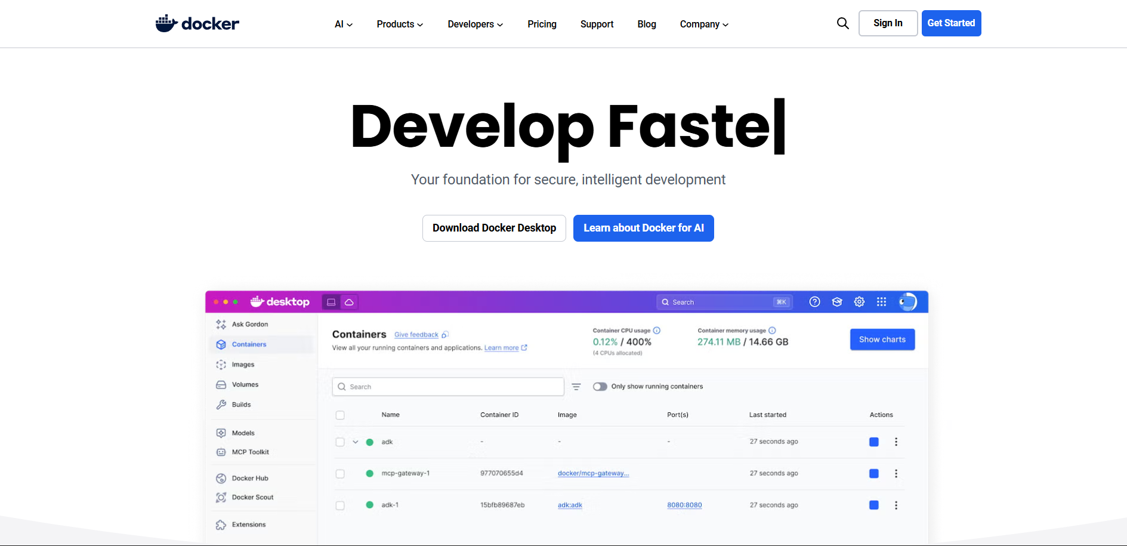Click the Learn more link
The width and height of the screenshot is (1127, 546).
pyautogui.click(x=501, y=348)
